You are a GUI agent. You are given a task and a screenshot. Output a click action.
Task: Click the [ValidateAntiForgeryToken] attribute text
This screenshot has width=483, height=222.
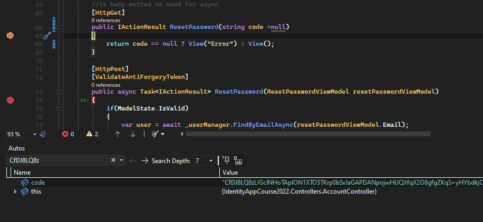click(140, 77)
